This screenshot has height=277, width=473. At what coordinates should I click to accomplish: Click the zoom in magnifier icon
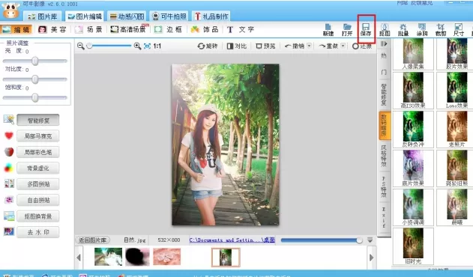coord(137,46)
